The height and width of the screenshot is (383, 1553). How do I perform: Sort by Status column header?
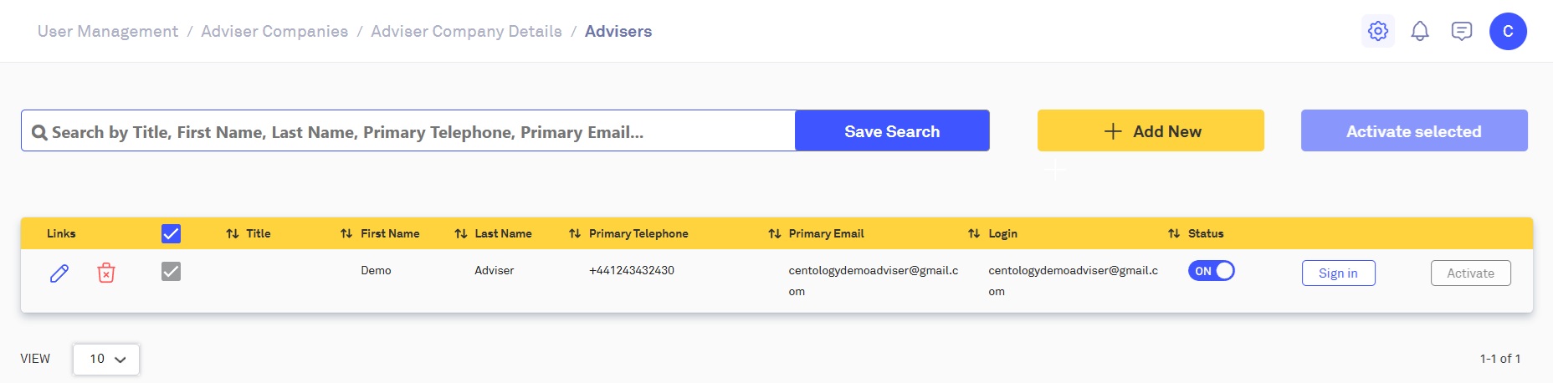(x=1205, y=234)
